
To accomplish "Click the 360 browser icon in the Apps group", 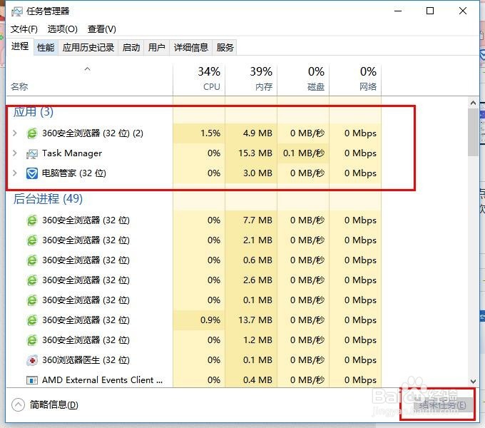I will tap(32, 133).
